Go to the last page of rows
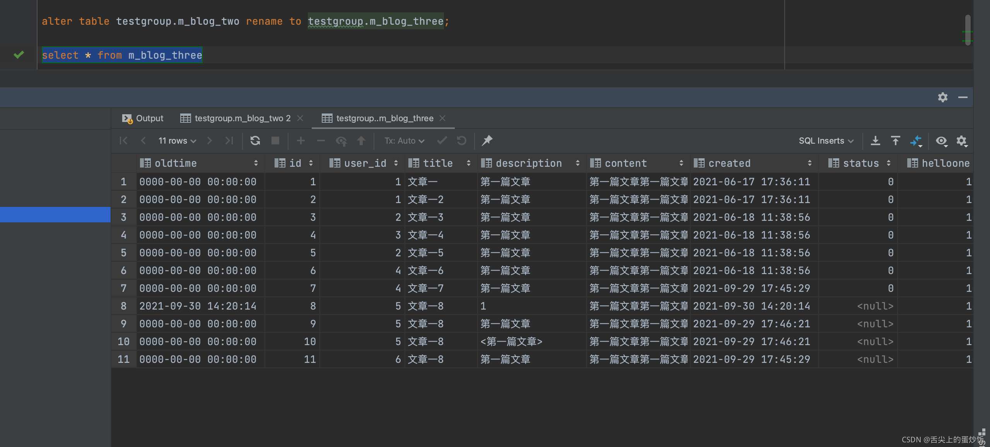 click(x=229, y=141)
